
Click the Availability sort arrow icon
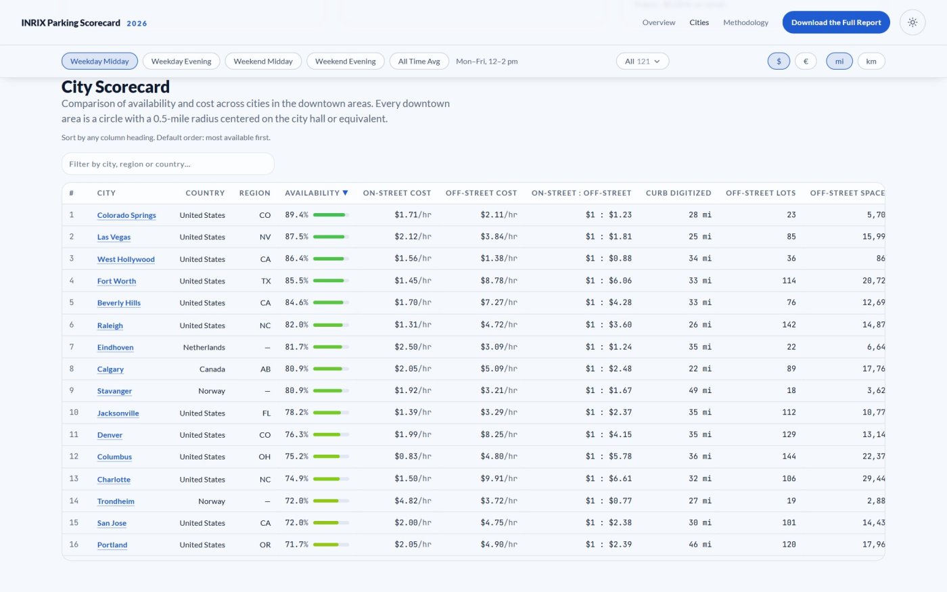345,193
